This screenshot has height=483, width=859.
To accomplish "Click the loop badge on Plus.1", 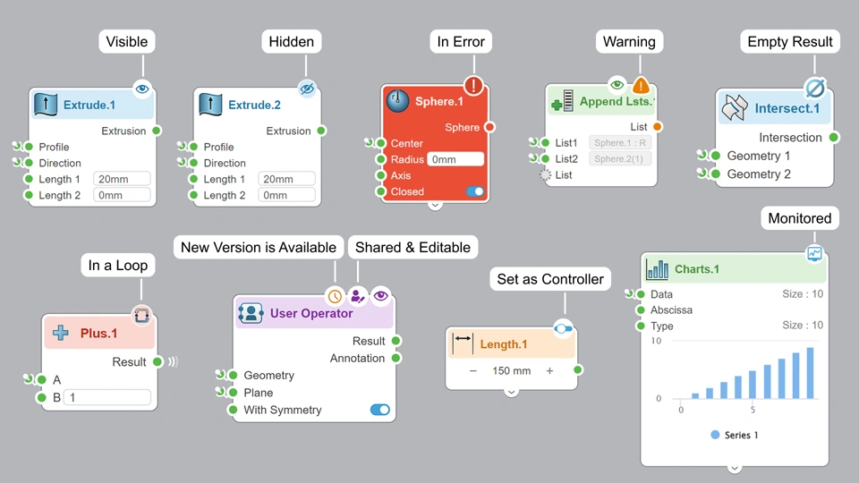I will [142, 316].
